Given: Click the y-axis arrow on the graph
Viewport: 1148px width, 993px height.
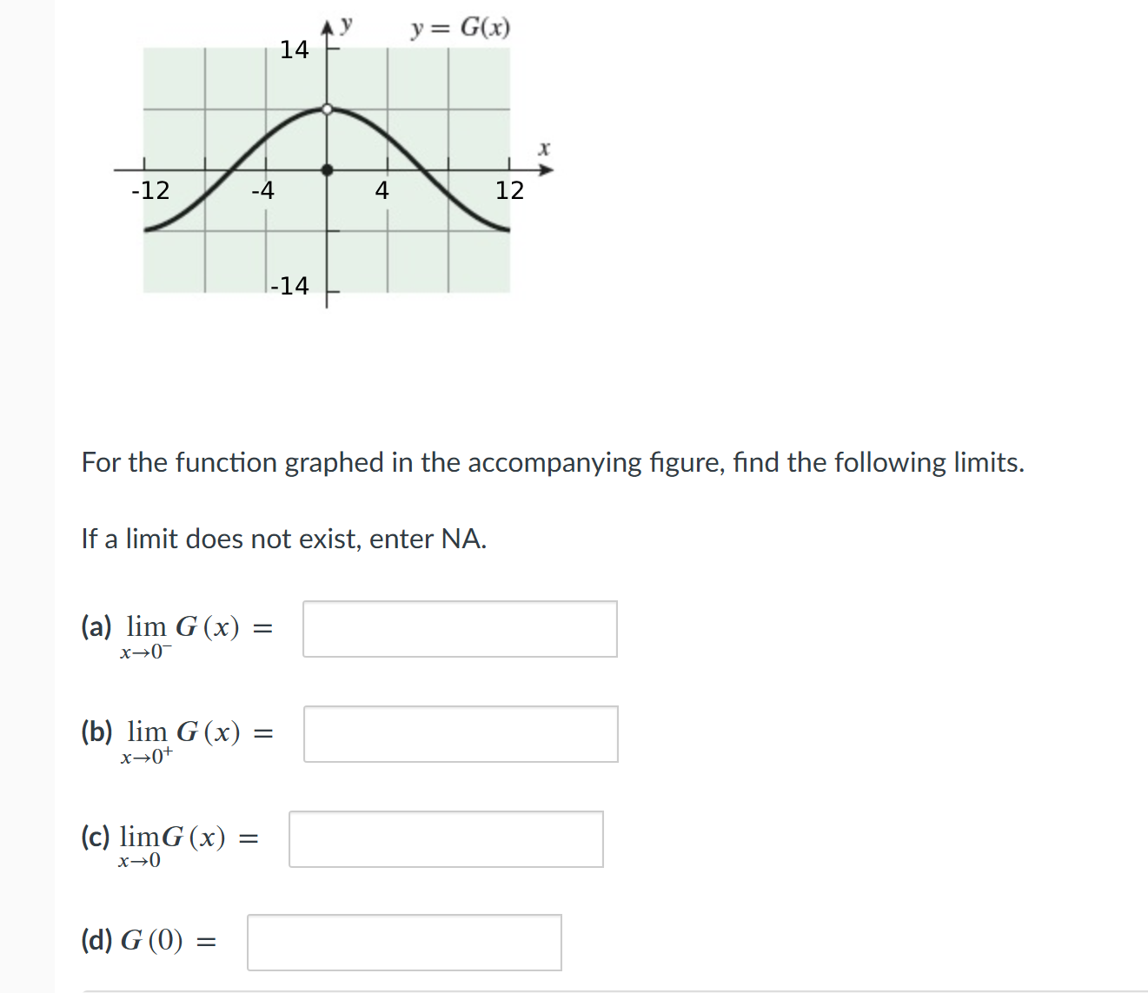Looking at the screenshot, I should point(328,24).
